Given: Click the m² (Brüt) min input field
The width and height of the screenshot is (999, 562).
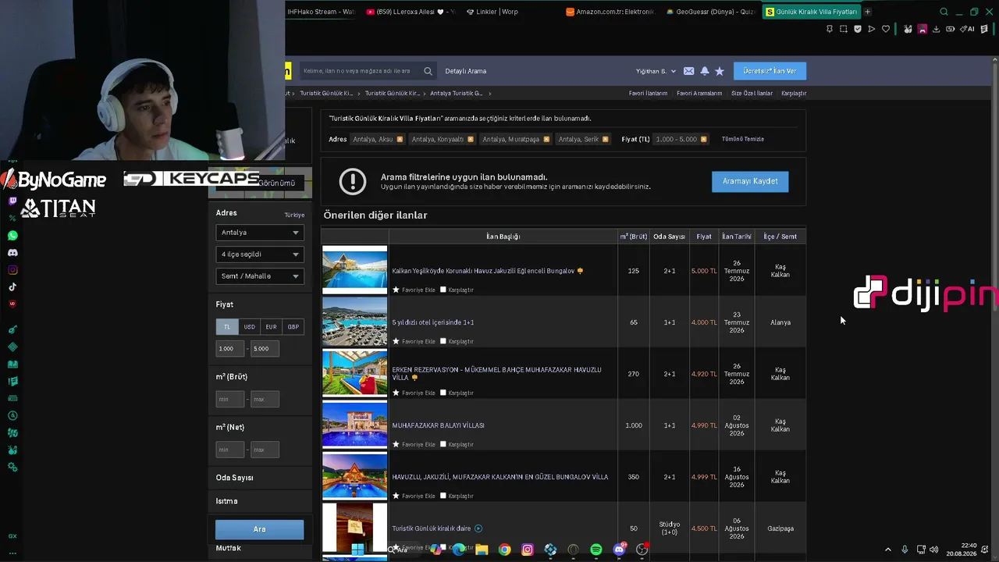Looking at the screenshot, I should [x=230, y=400].
